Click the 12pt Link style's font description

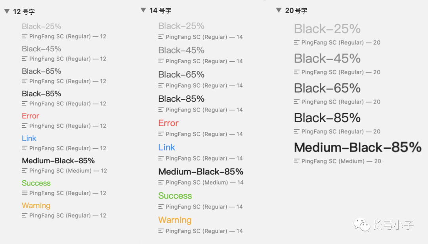coord(68,148)
